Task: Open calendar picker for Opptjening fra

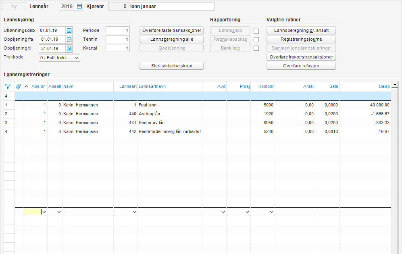Action: (x=69, y=40)
